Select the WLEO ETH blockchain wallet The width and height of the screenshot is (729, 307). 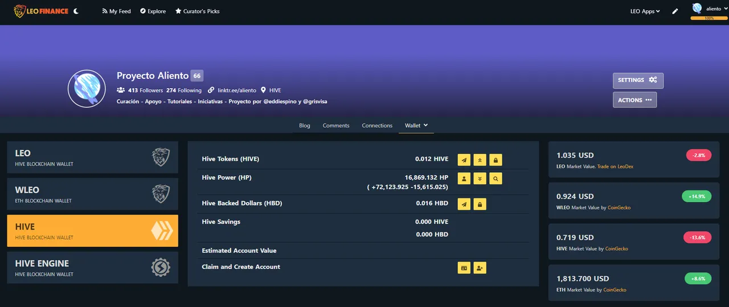click(92, 194)
